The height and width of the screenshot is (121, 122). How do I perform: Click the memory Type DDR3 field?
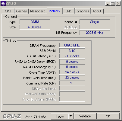(x=35, y=22)
